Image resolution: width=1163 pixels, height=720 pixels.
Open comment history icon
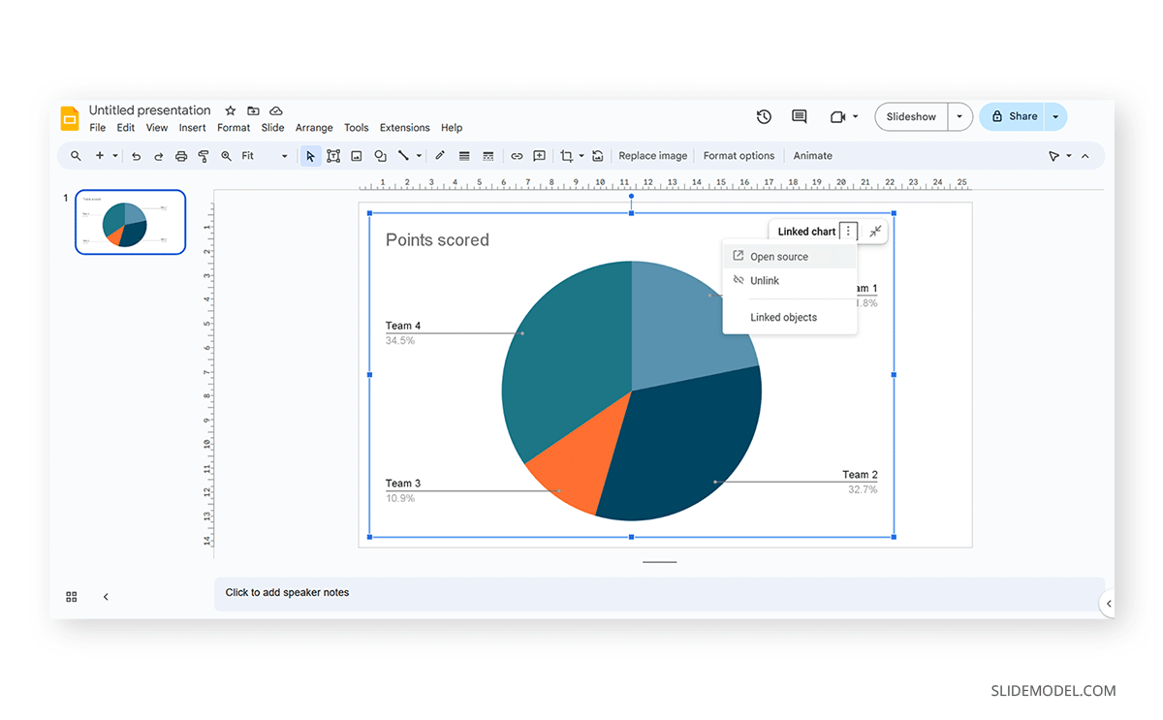click(x=800, y=116)
